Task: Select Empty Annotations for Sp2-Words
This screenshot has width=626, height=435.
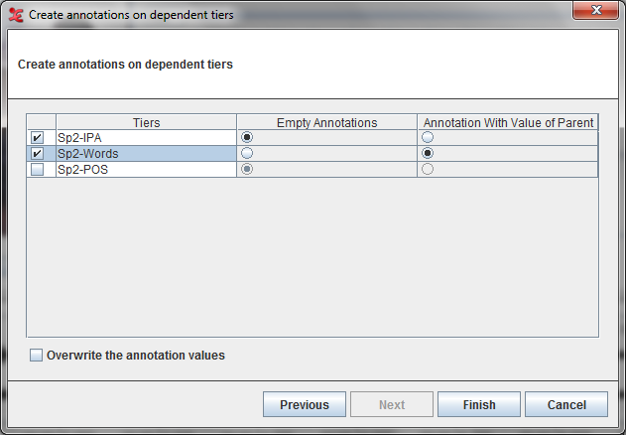Action: point(247,154)
